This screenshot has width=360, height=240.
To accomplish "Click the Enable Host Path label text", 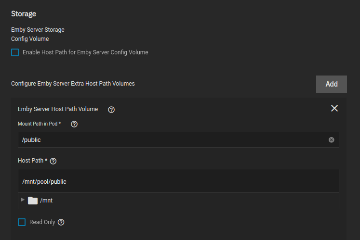I will point(85,52).
